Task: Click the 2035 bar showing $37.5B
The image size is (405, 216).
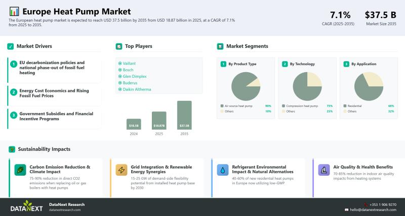Action: [184, 115]
